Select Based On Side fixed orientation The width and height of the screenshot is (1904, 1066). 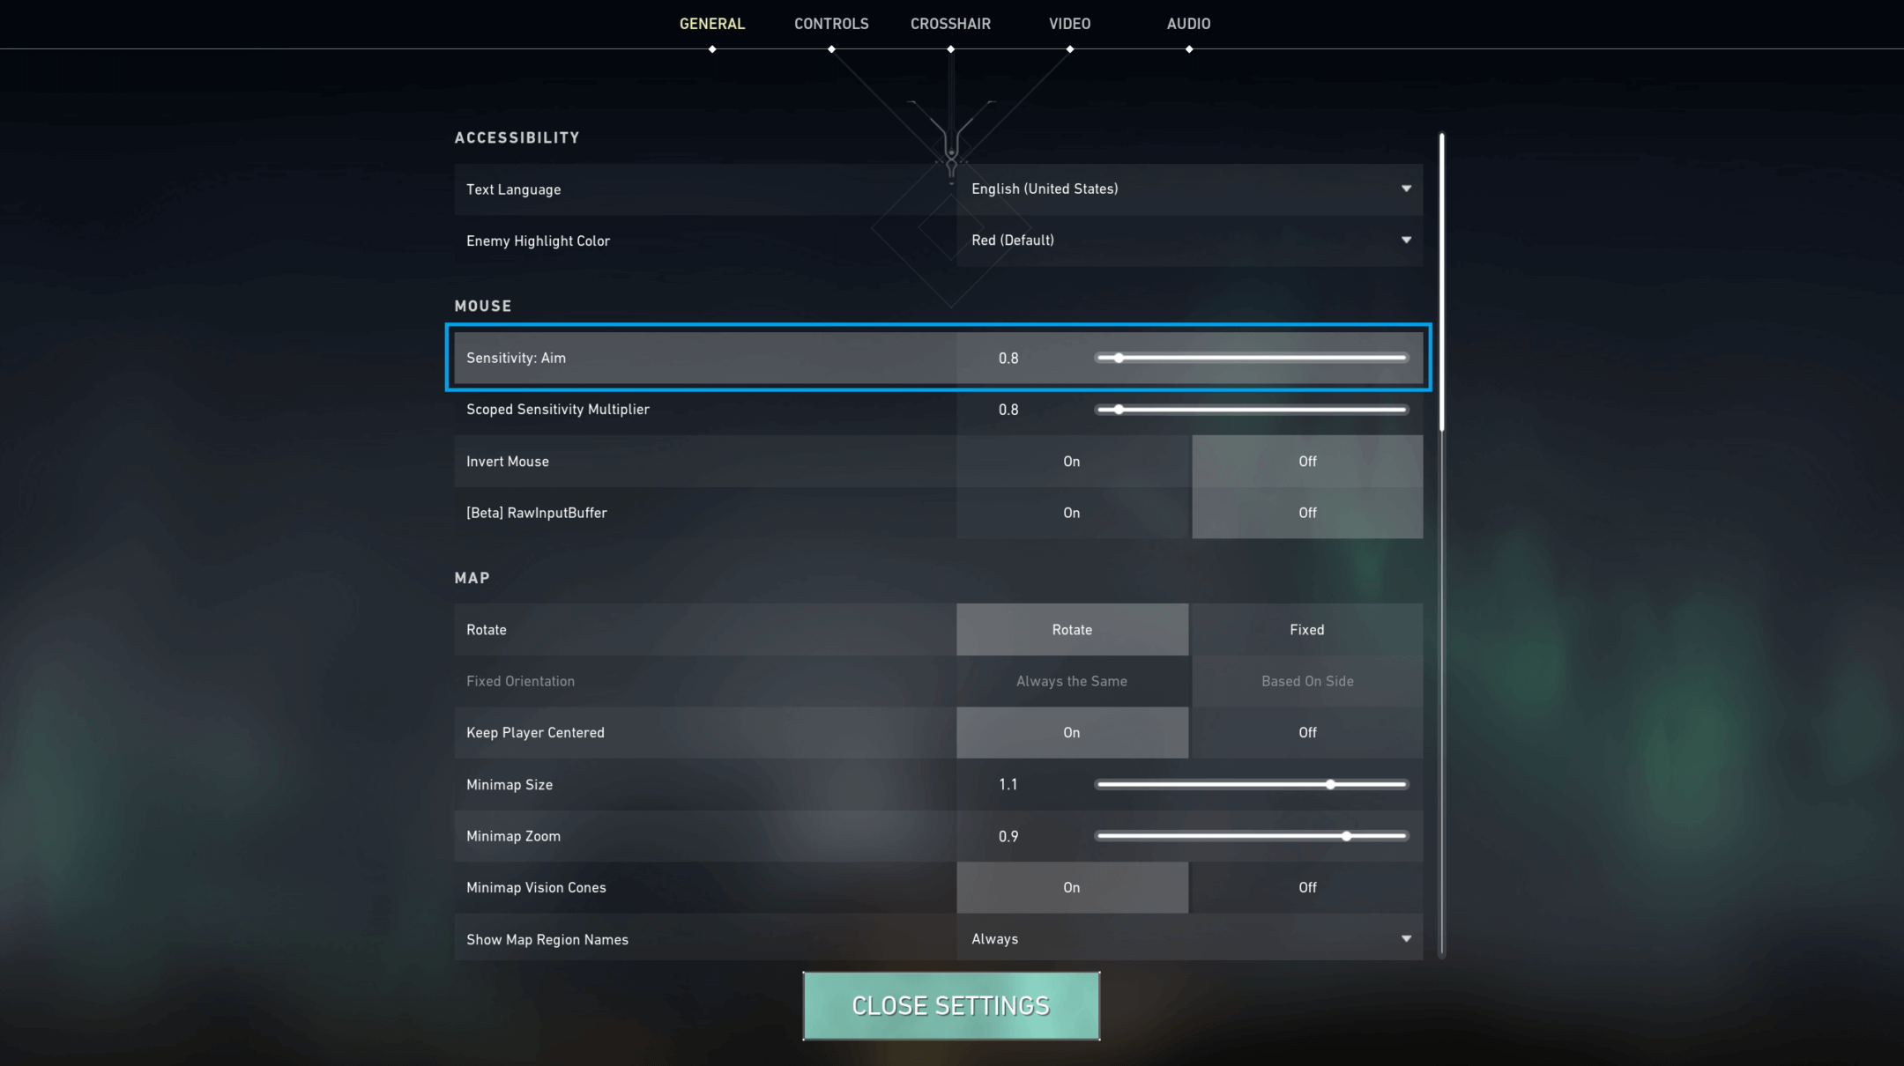(x=1305, y=679)
